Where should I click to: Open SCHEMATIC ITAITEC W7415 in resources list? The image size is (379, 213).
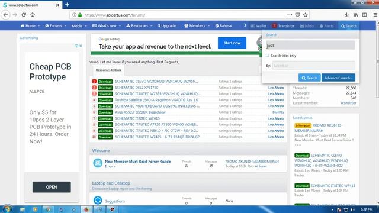(137, 118)
